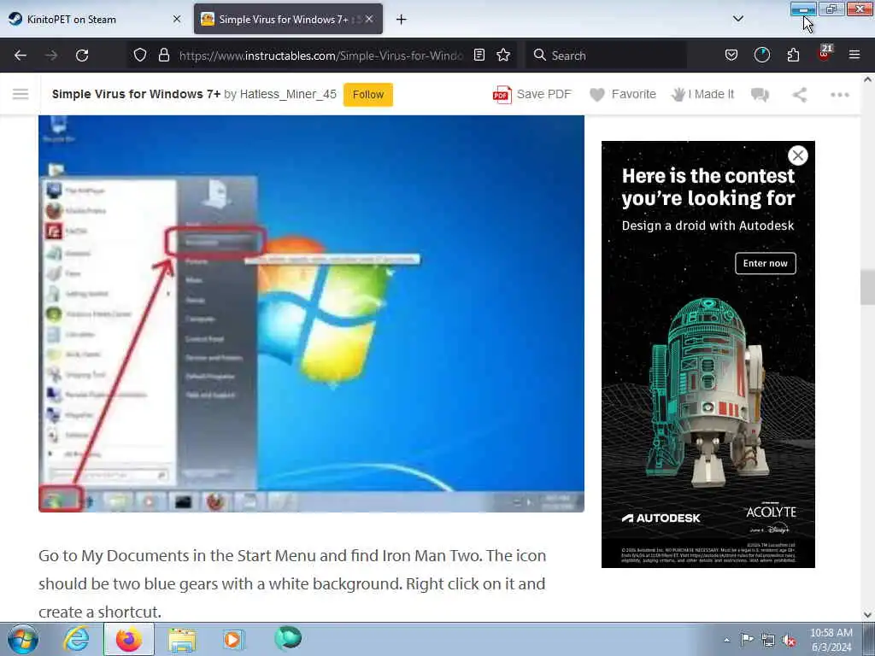Screen dimensions: 875x656
Task: Bookmark this page with the star
Action: (503, 56)
